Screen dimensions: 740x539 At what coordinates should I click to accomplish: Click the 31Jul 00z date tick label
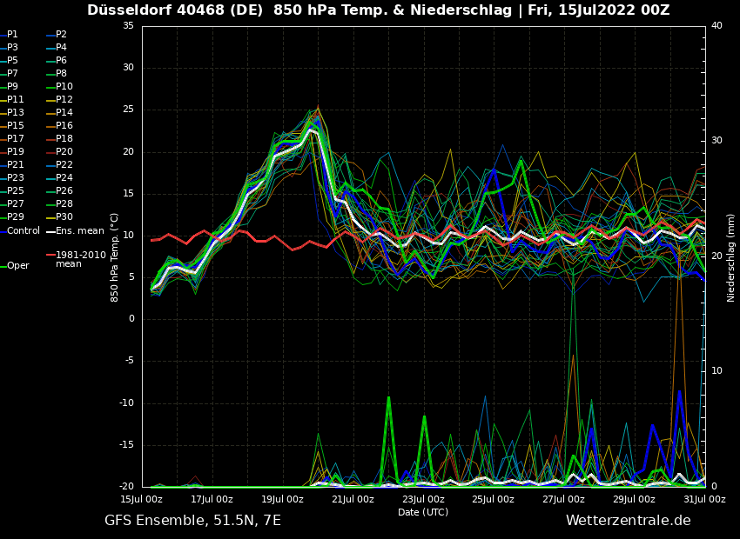(x=703, y=500)
